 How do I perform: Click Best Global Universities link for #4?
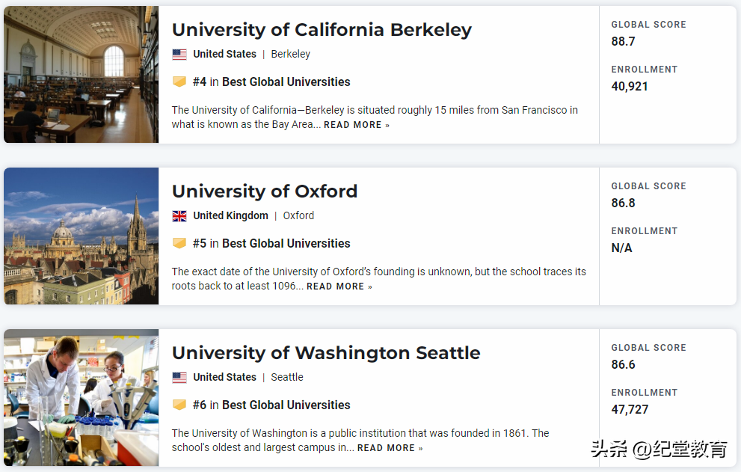pos(286,82)
